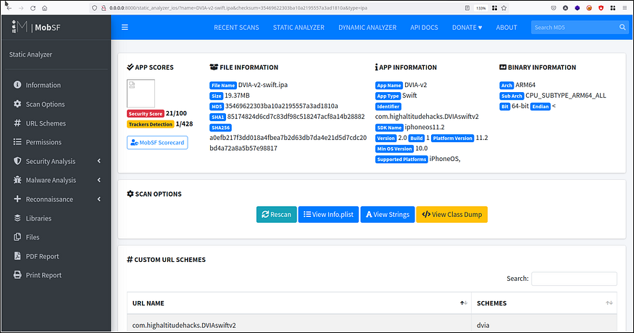634x333 pixels.
Task: Click the View Strings button
Action: (388, 215)
